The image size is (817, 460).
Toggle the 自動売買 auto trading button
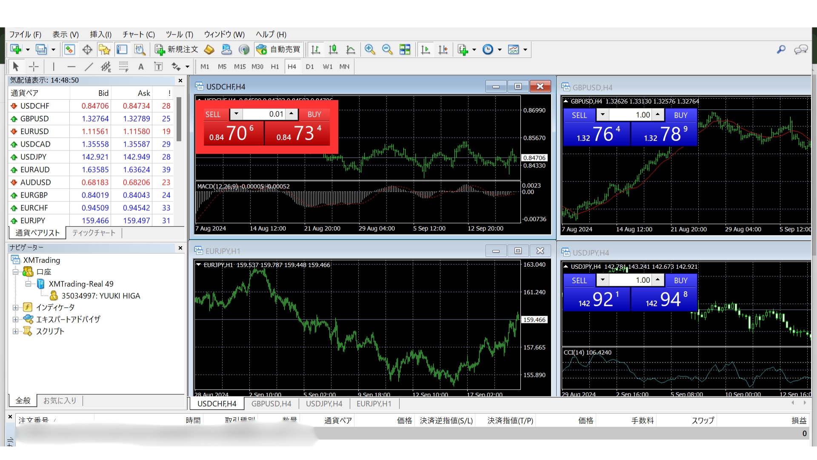coord(278,50)
